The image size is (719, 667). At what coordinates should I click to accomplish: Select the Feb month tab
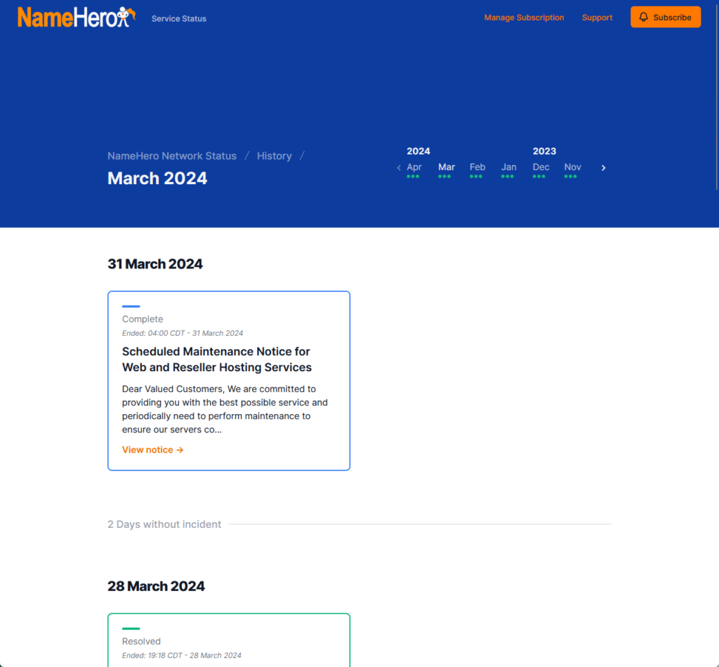[477, 169]
